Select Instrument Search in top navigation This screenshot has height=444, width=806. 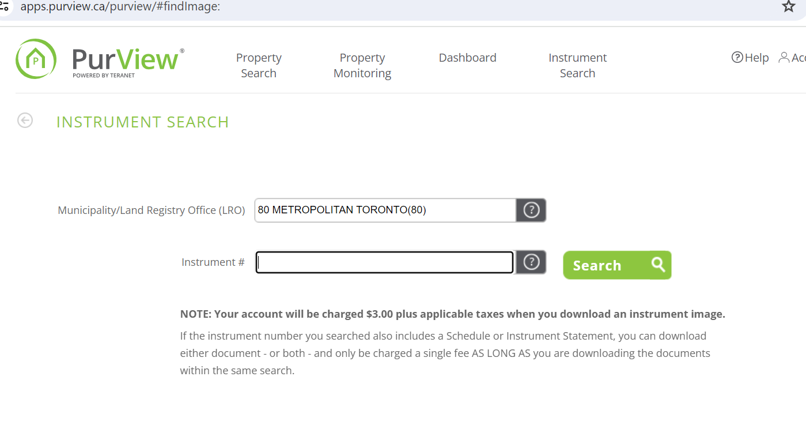(x=577, y=65)
